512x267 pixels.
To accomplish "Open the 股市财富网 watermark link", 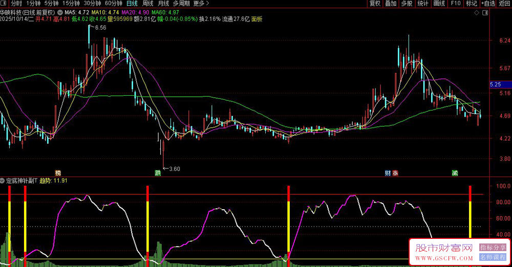I will pos(444,249).
